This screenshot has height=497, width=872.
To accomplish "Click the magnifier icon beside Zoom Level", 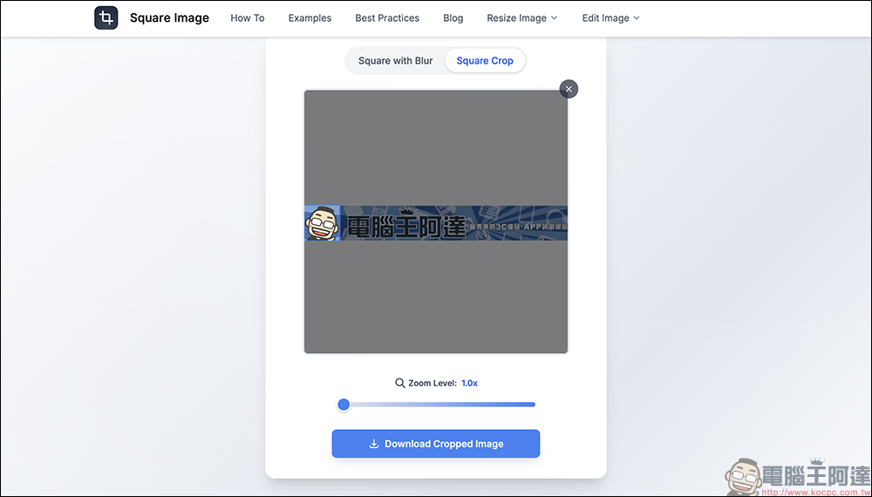I will tap(400, 383).
